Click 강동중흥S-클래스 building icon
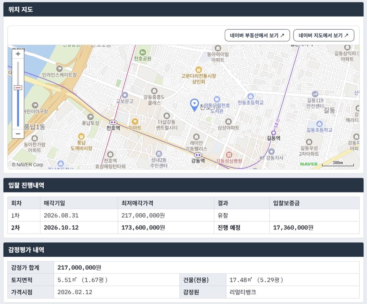367x304 pixels. coord(154,91)
